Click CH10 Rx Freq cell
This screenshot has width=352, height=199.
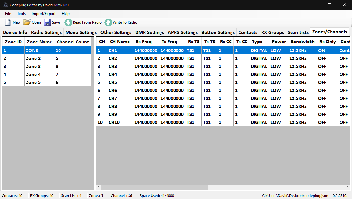tap(146, 122)
